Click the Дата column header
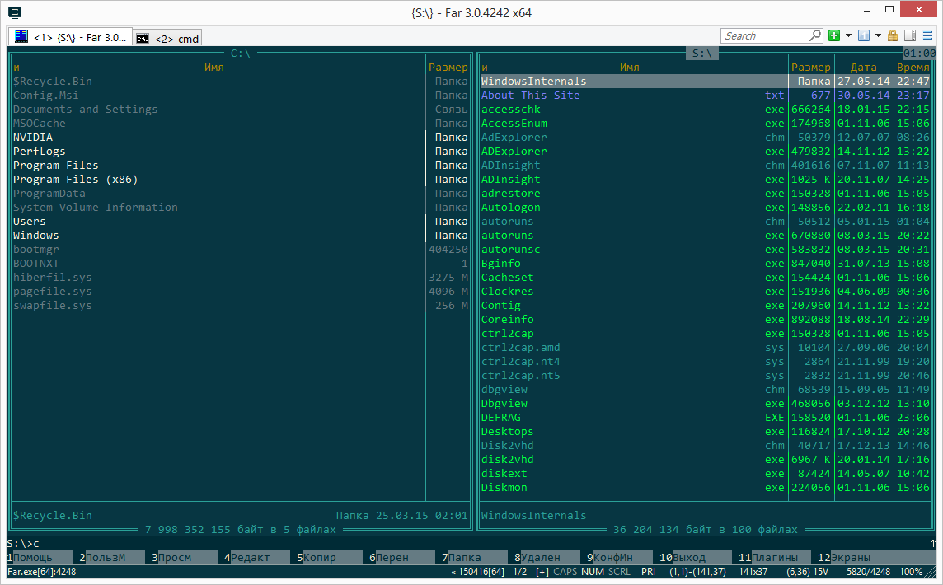 [863, 68]
